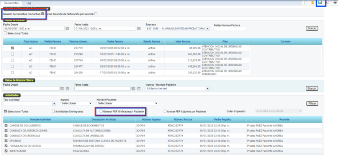Switch to the Log tab
Image resolution: width=339 pixels, height=156 pixels.
pos(29,3)
